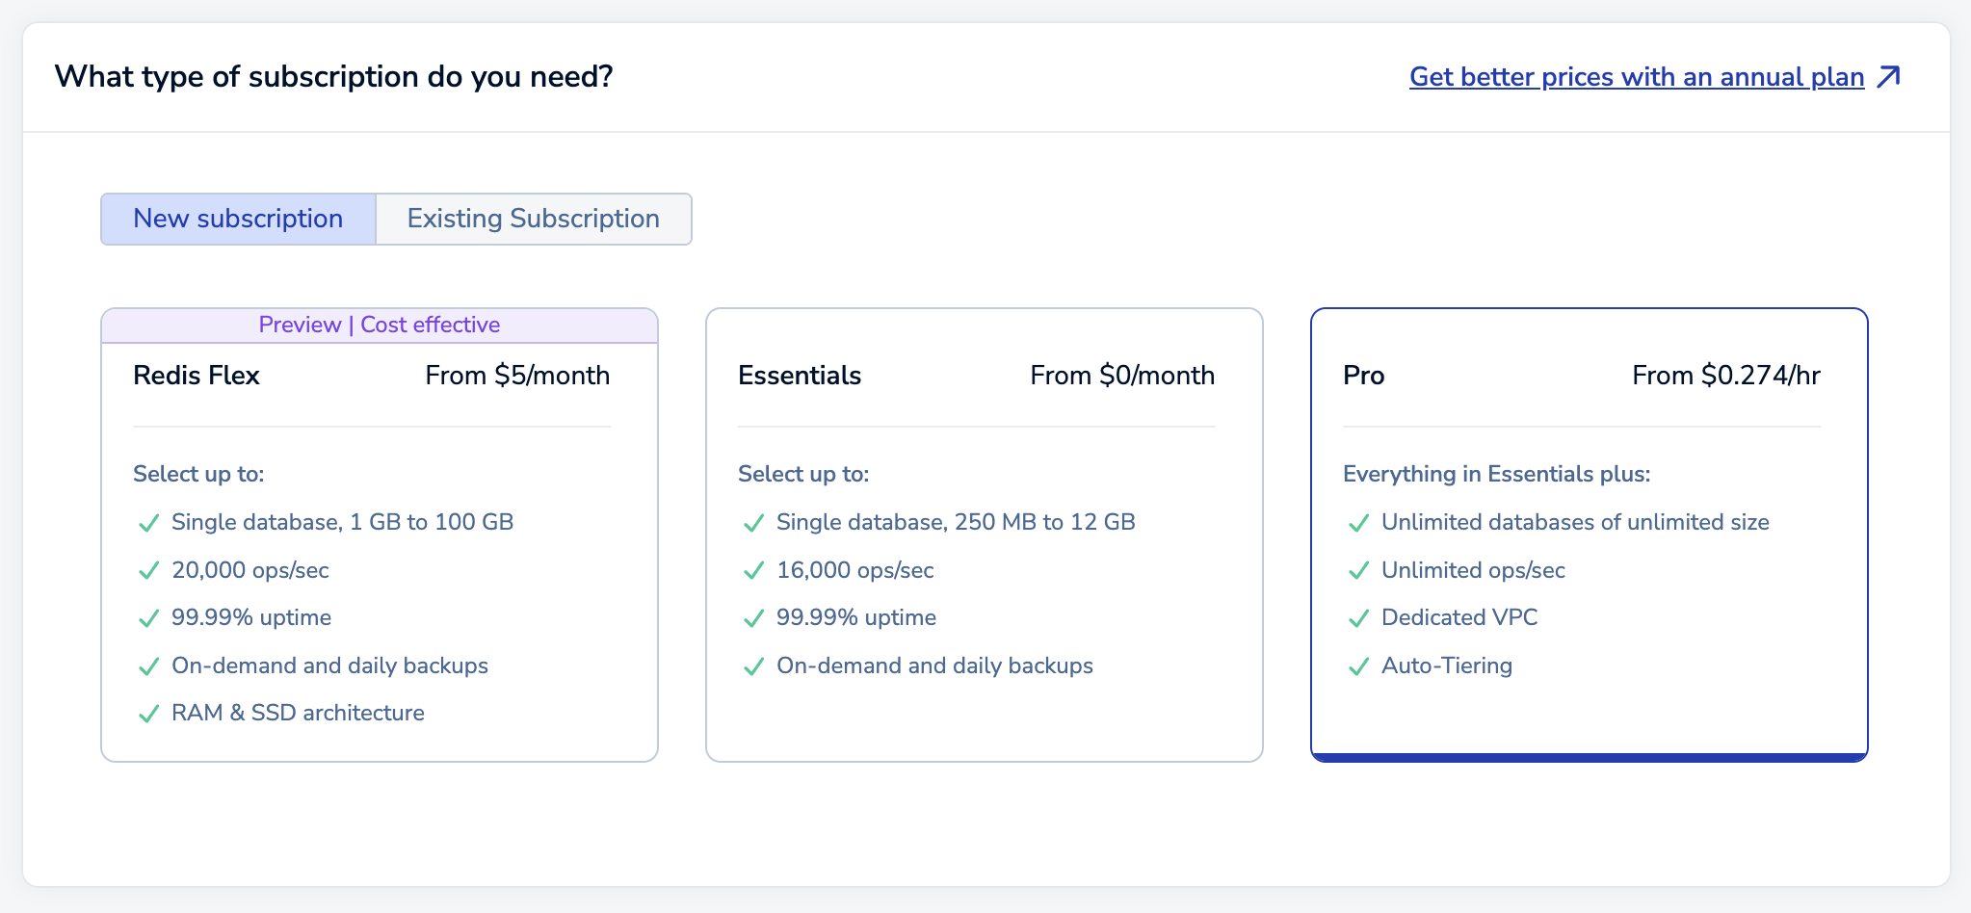The image size is (1971, 913).
Task: Click the From $0/month price
Action: click(1122, 376)
